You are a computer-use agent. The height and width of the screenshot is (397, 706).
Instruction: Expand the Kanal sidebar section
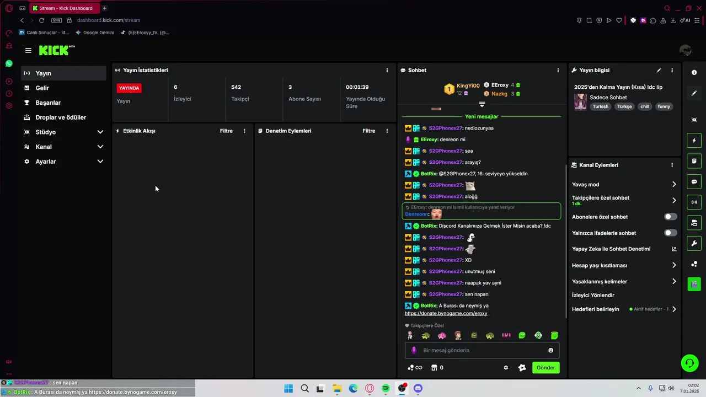[63, 147]
